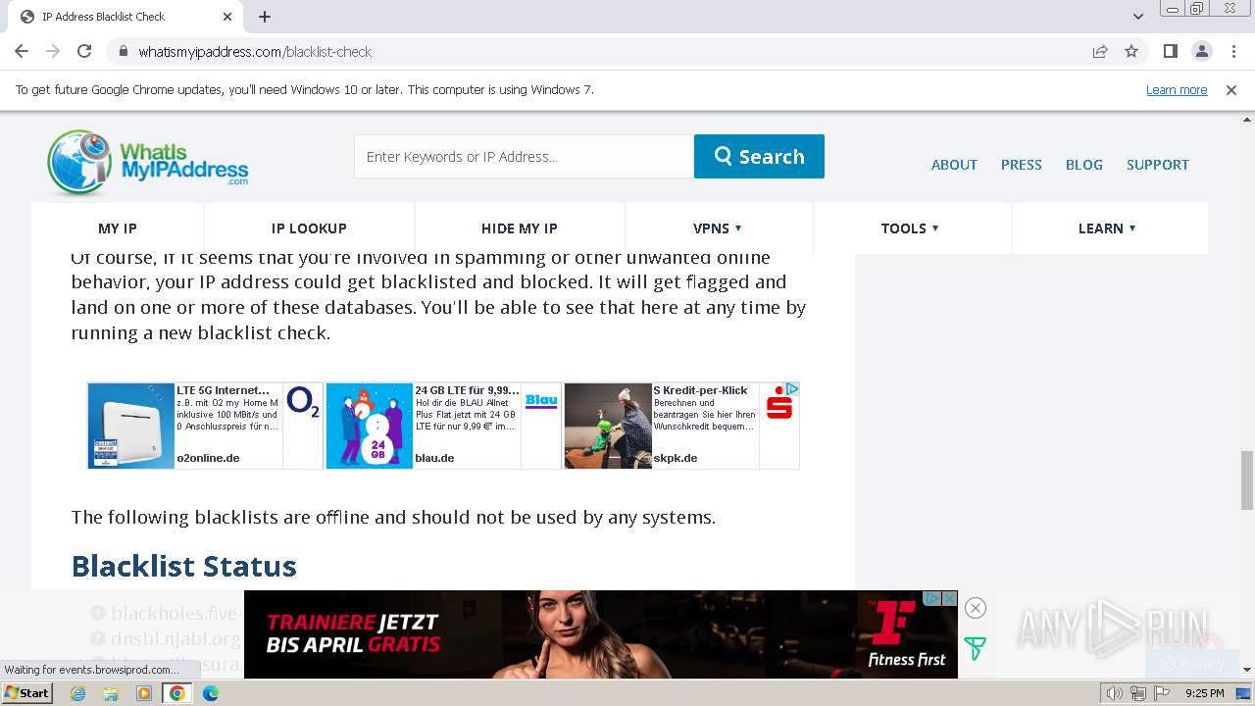Toggle the Chrome side panel icon

[1170, 52]
